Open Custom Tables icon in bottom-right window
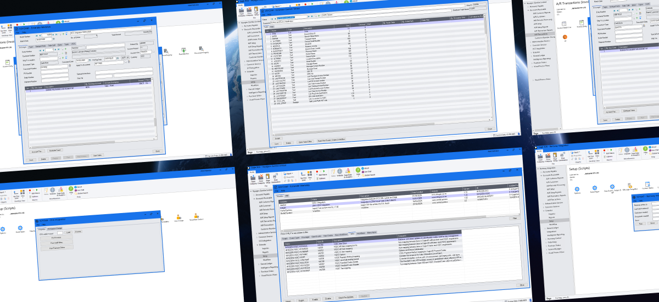Screen dimensions: 659x302 point(648,184)
